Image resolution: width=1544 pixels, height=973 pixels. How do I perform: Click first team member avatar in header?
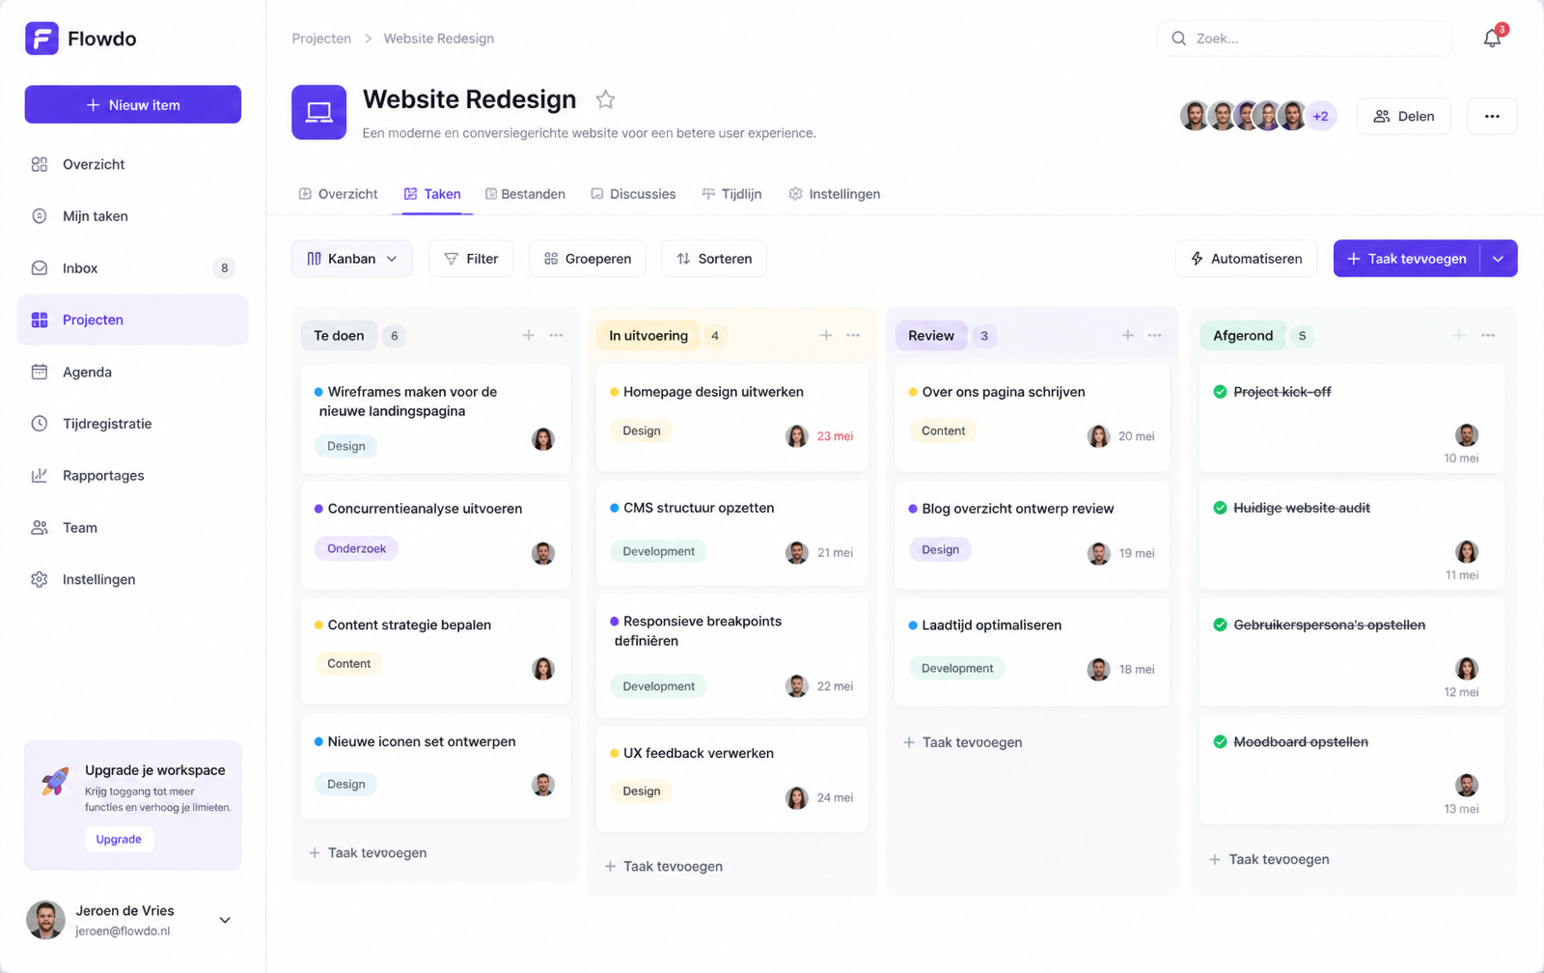coord(1195,116)
